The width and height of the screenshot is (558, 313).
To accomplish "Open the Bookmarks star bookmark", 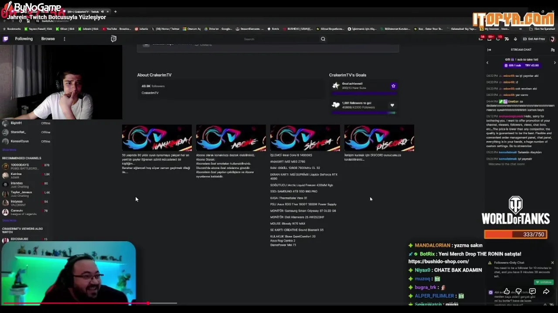I will (12, 29).
